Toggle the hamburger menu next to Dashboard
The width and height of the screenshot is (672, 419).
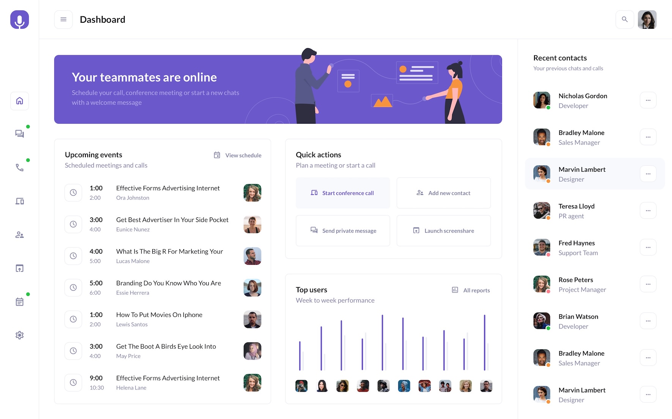(63, 19)
